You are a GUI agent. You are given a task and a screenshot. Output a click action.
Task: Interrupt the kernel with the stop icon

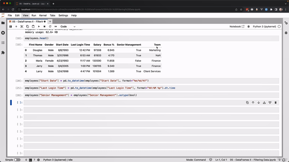pyautogui.click(x=44, y=27)
